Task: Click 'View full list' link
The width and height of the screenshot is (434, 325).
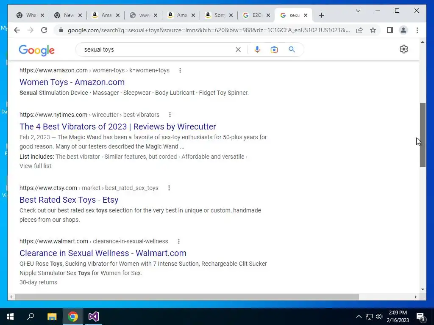Action: point(36,166)
